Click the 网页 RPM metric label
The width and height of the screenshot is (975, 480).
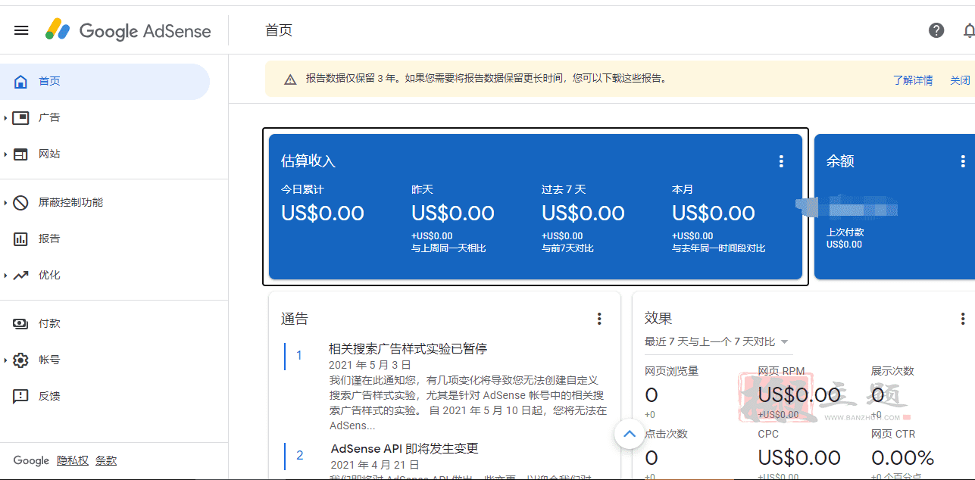coord(781,371)
